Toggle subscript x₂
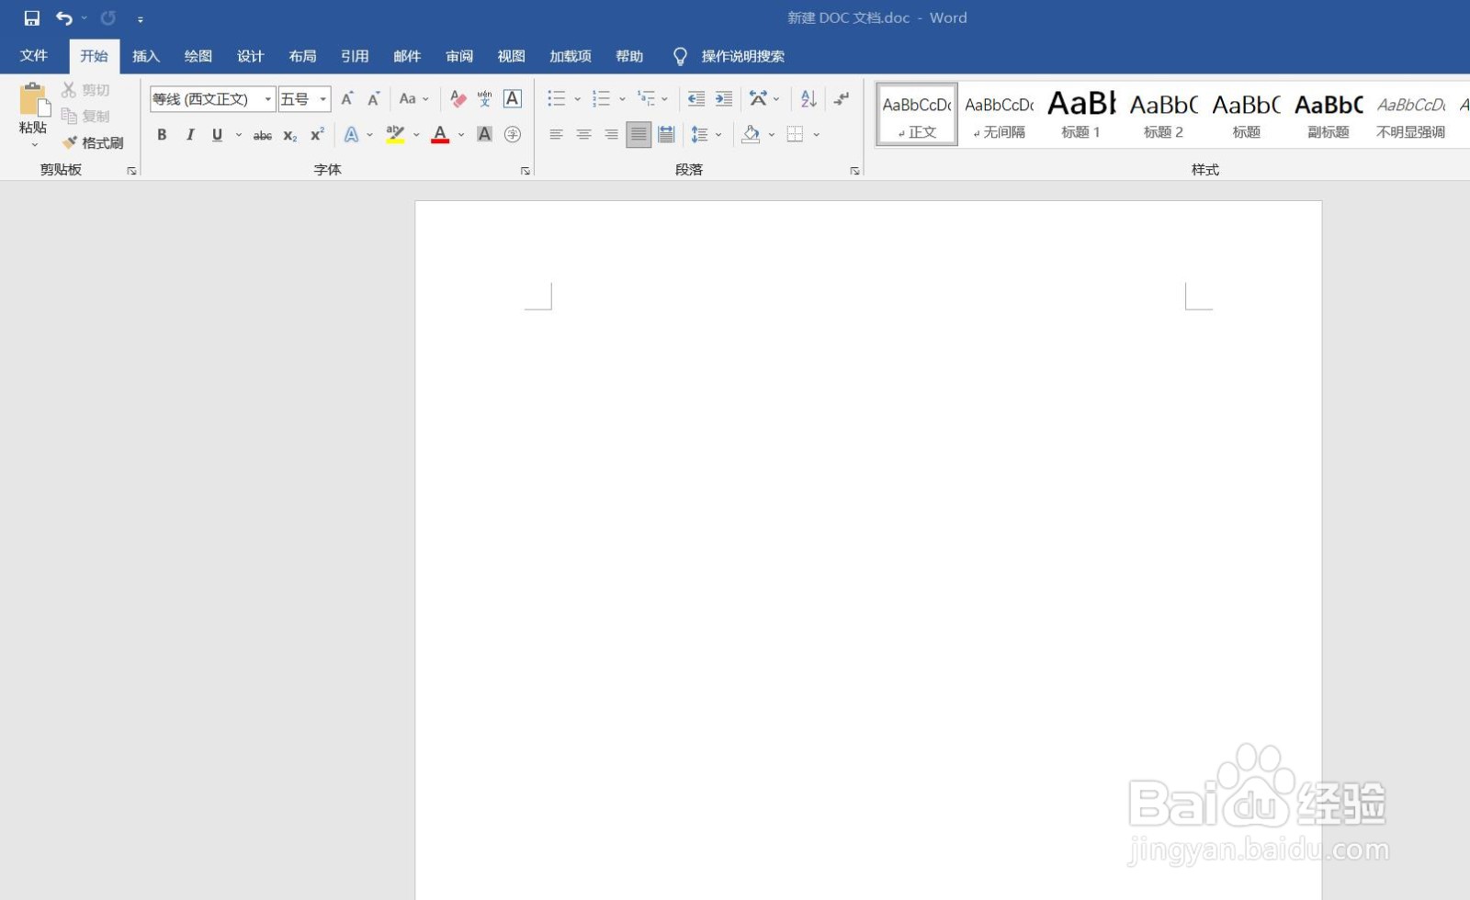Image resolution: width=1470 pixels, height=900 pixels. coord(290,135)
